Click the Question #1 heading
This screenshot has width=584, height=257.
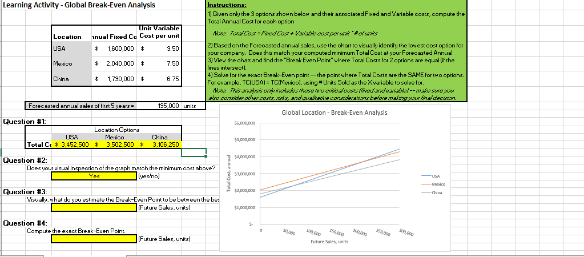[x=25, y=121]
